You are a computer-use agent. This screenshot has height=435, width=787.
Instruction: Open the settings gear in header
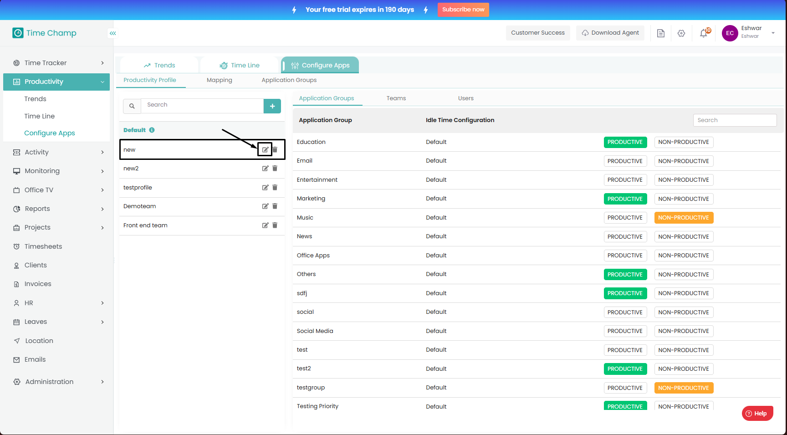pyautogui.click(x=681, y=33)
